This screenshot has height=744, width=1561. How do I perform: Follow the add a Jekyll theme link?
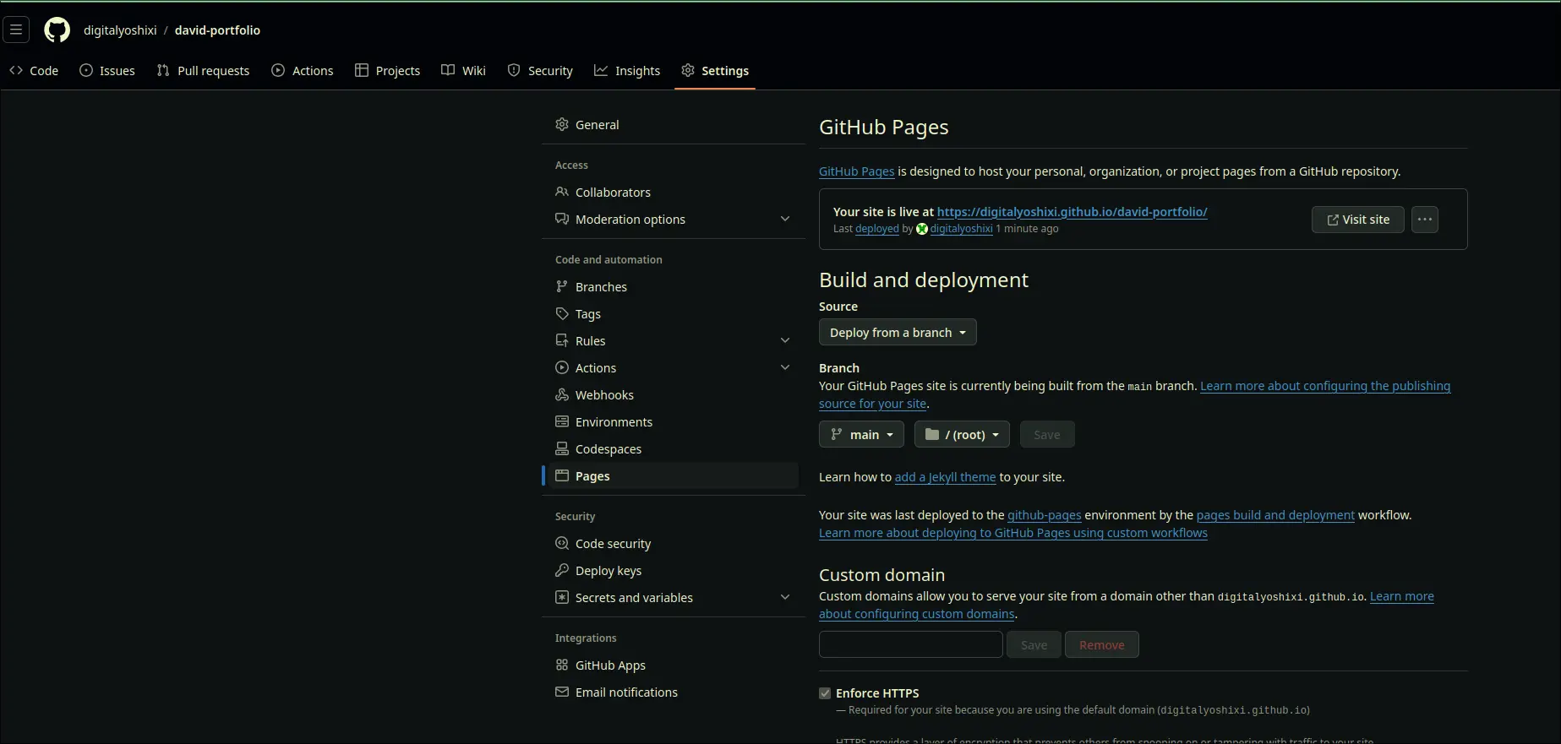pyautogui.click(x=945, y=477)
